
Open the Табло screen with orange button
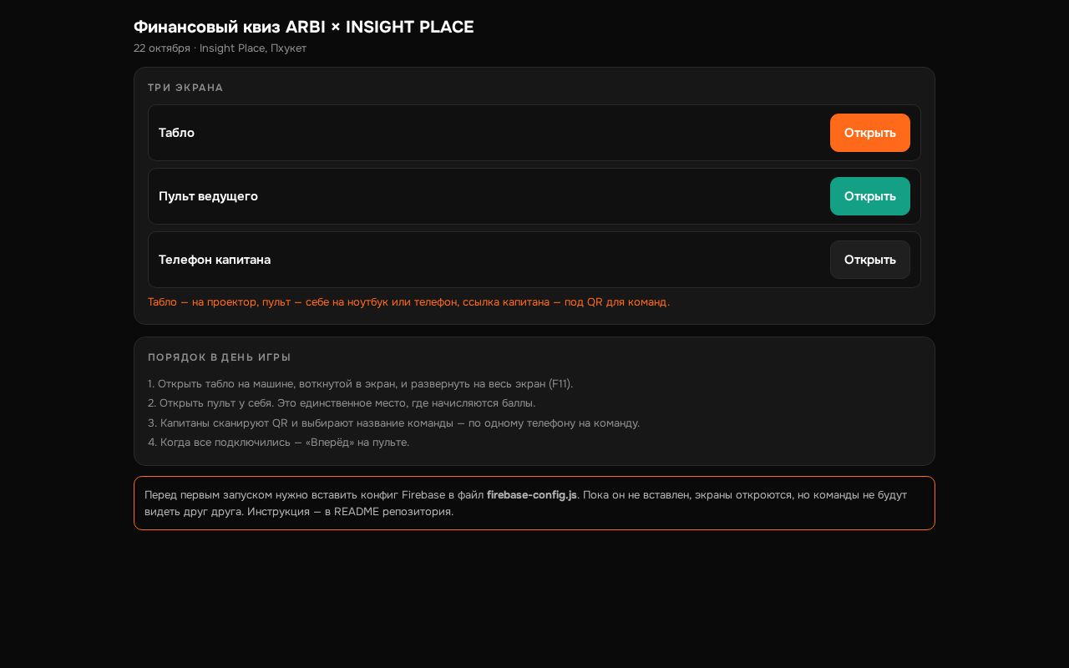point(869,133)
